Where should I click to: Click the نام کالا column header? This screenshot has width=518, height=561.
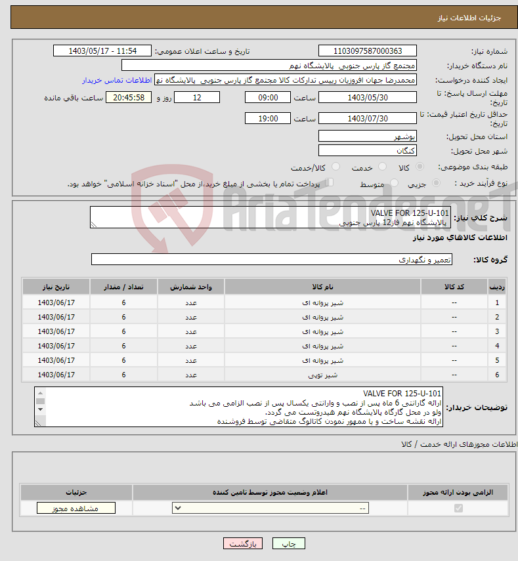322,287
